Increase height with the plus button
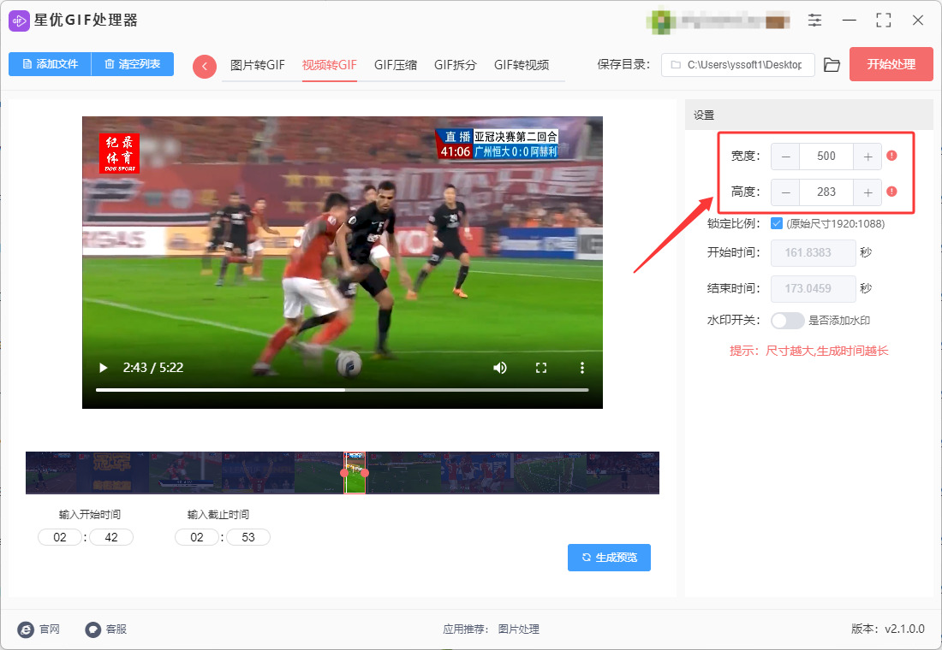Image resolution: width=942 pixels, height=650 pixels. click(867, 192)
